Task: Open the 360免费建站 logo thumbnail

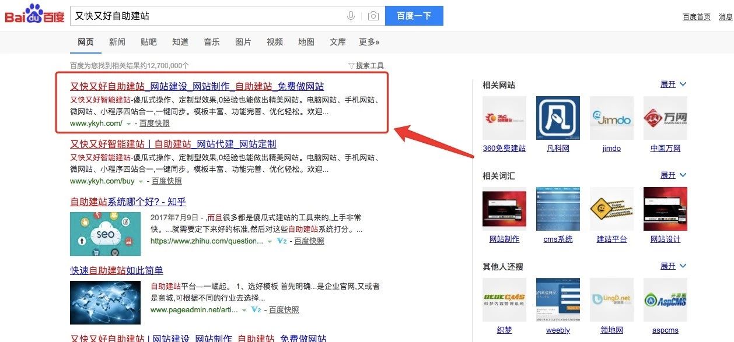Action: [505, 118]
